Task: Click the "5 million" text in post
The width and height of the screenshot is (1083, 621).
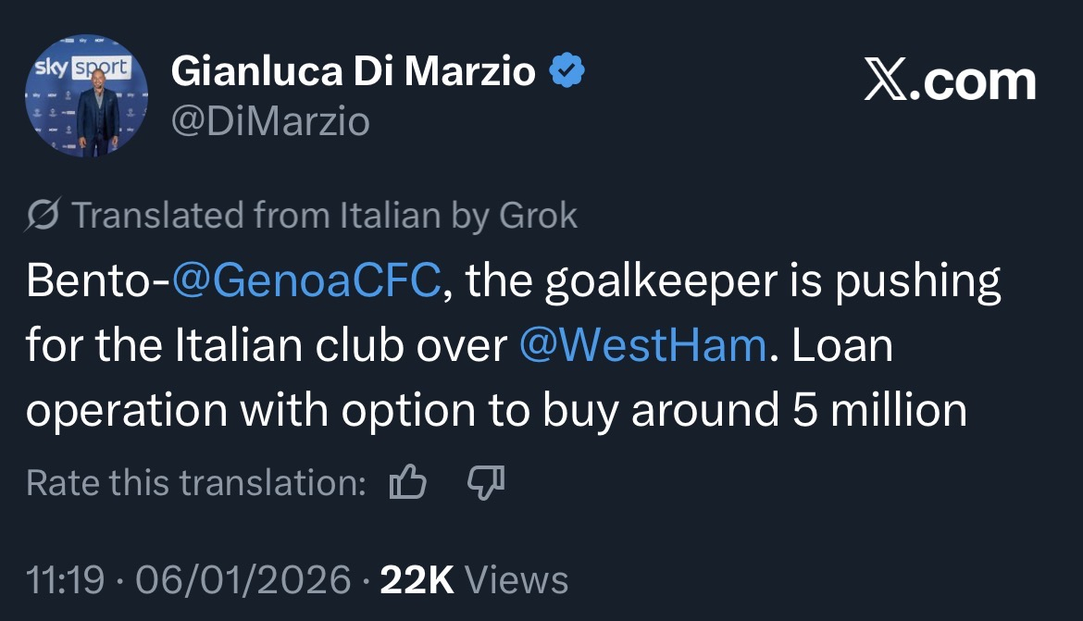Action: tap(879, 409)
